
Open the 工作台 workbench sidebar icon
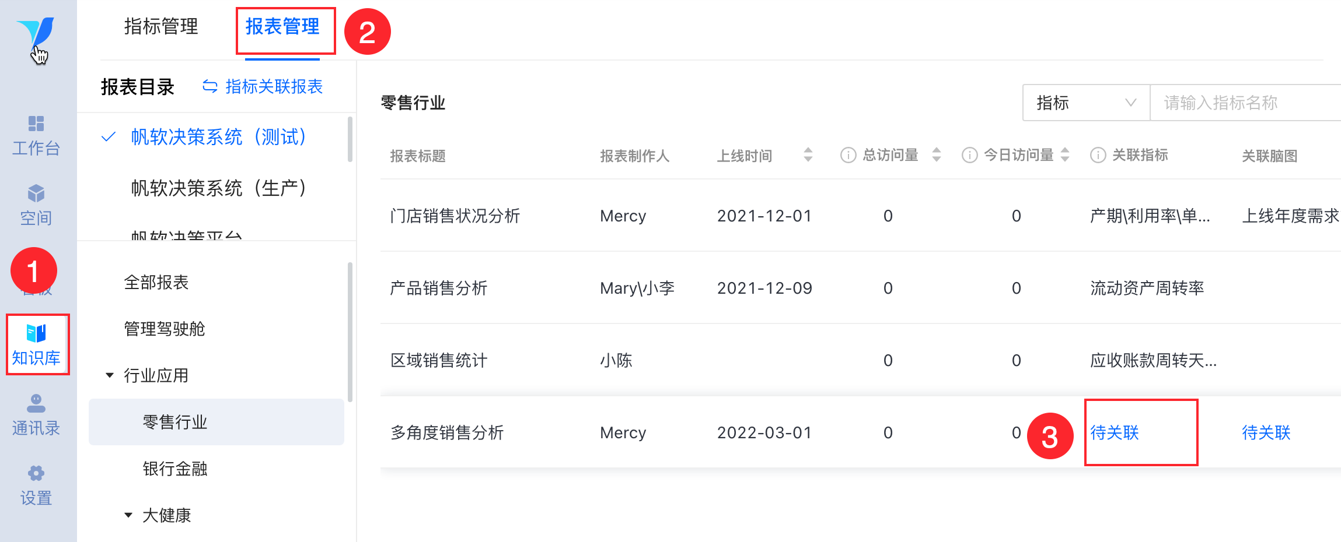36,124
